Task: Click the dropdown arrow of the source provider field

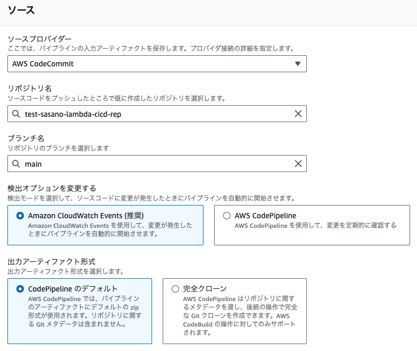Action: click(x=298, y=64)
